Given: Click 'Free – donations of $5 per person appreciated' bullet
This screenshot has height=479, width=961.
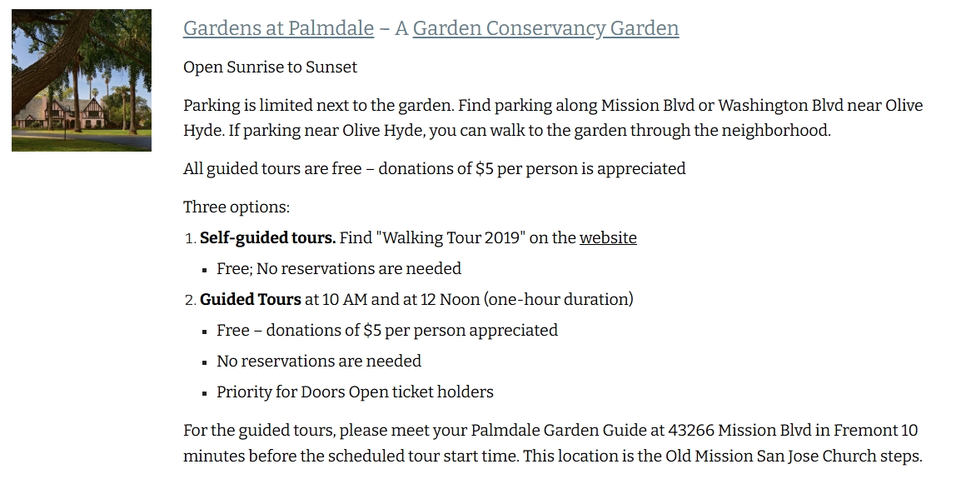Looking at the screenshot, I should pyautogui.click(x=387, y=331).
